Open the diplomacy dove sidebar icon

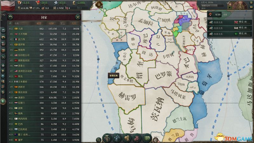tap(3, 65)
